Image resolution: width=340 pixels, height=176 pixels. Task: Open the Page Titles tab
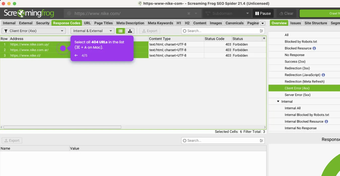click(x=103, y=23)
